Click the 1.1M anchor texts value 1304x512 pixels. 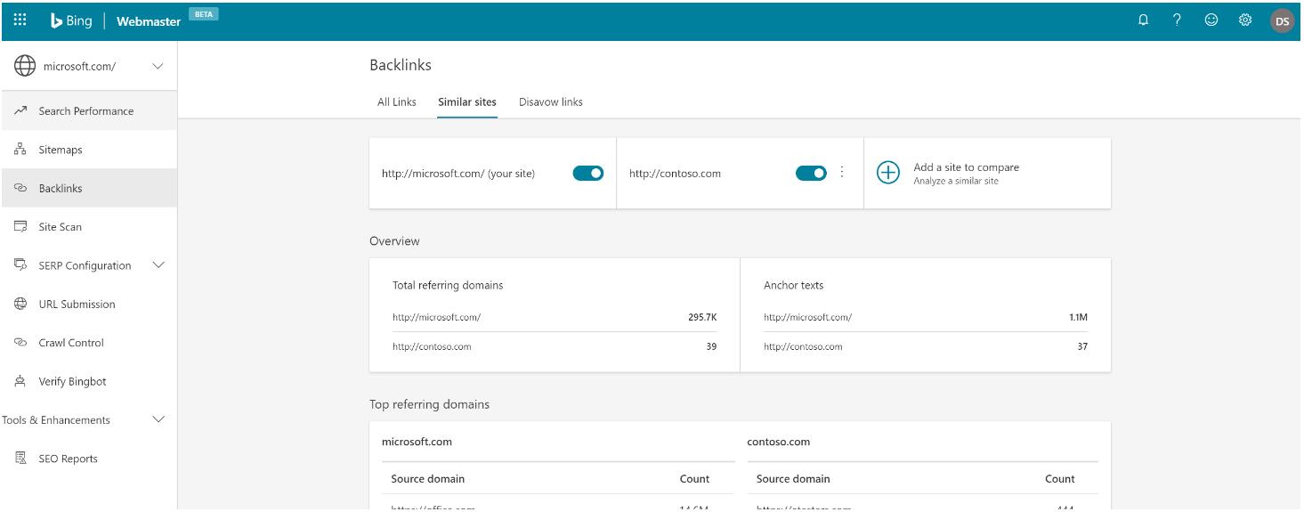point(1078,317)
